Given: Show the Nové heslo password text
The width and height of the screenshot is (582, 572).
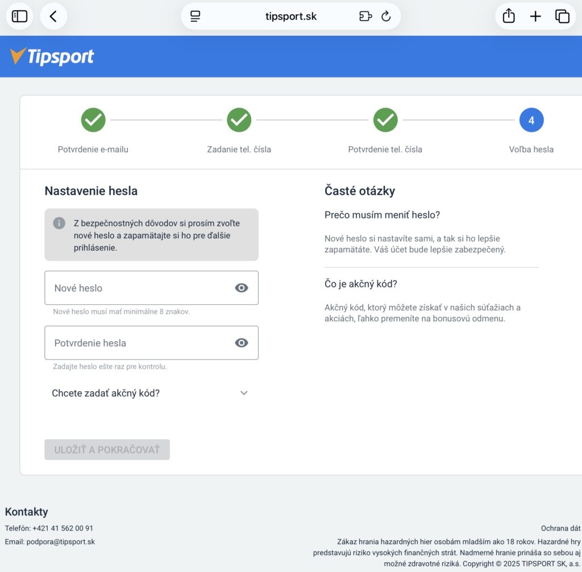Looking at the screenshot, I should [241, 288].
